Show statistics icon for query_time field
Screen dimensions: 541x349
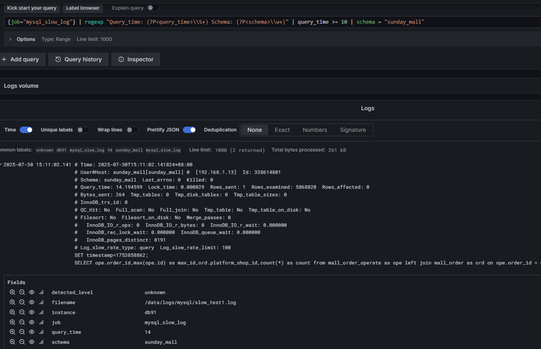click(x=41, y=332)
